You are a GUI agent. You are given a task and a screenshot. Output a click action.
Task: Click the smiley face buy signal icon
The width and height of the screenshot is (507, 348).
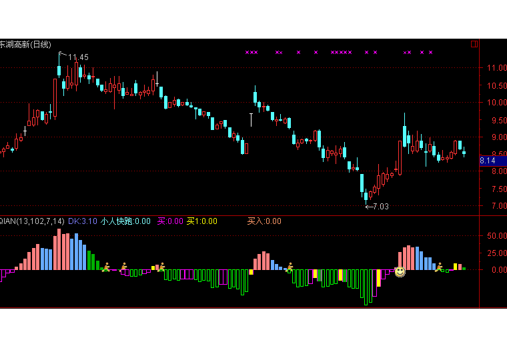(400, 271)
